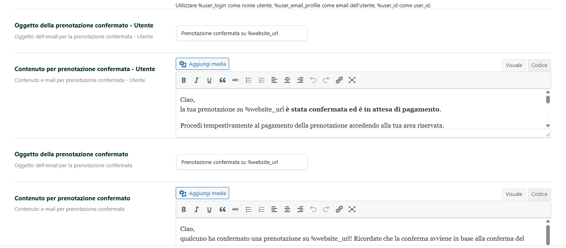Click Aggiungi media above the Utente content editor
The image size is (566, 248).
(x=202, y=64)
